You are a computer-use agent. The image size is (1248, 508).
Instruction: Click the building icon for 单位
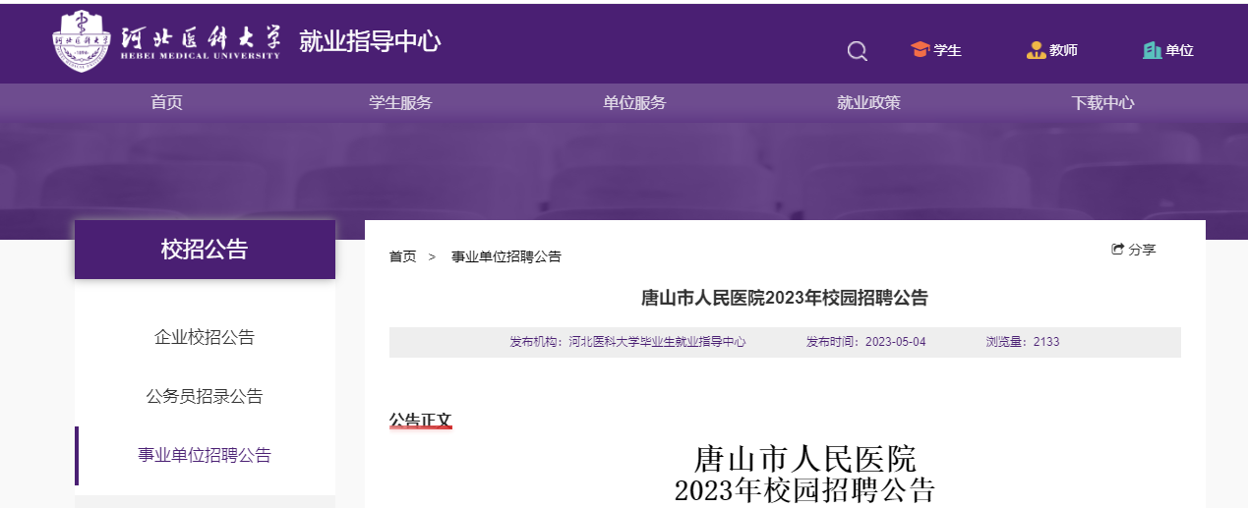point(1152,50)
